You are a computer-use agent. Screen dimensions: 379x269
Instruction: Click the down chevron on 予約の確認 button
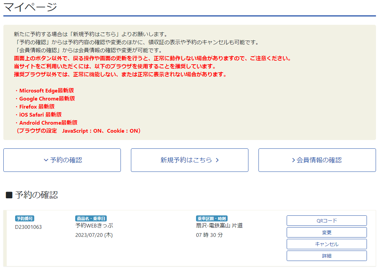[x=46, y=160]
